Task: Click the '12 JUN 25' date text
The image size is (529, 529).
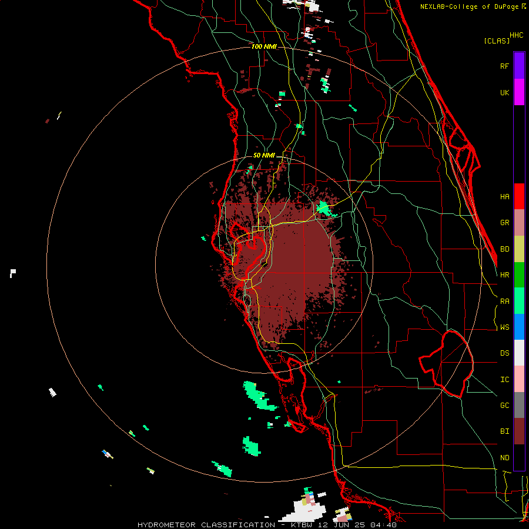Action: (341, 525)
